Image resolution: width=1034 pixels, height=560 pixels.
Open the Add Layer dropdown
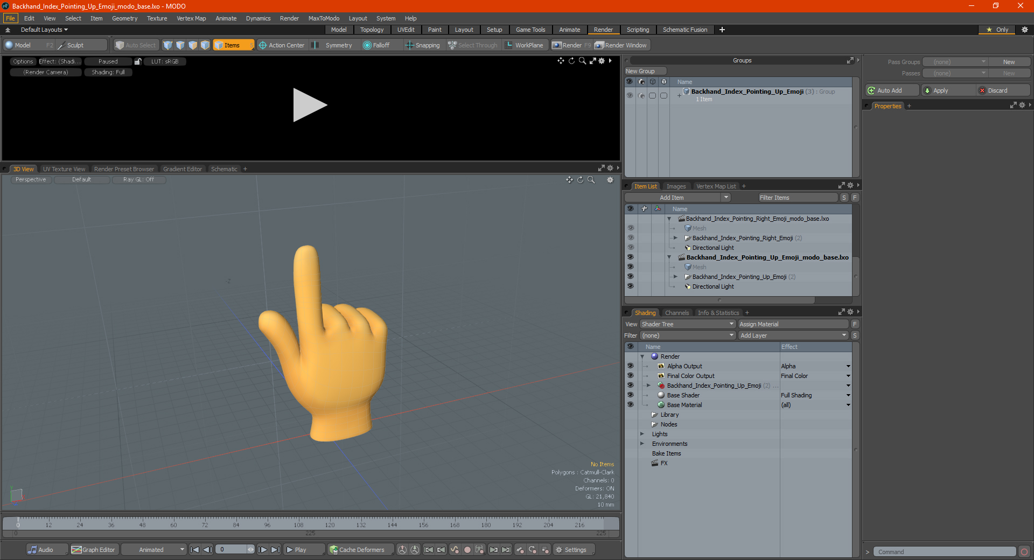pyautogui.click(x=793, y=335)
